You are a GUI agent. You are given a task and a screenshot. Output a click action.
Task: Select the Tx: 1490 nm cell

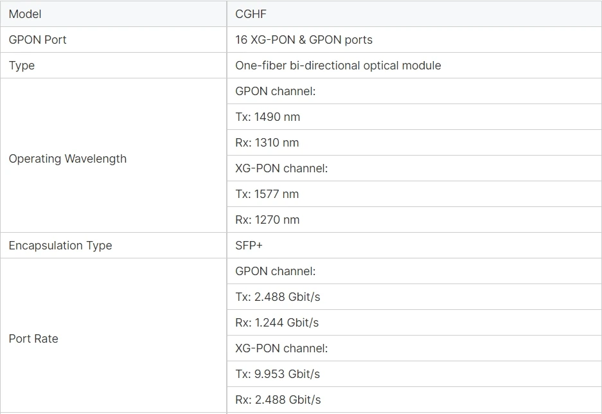point(268,117)
